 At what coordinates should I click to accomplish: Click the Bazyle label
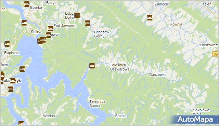[x=52, y=3]
